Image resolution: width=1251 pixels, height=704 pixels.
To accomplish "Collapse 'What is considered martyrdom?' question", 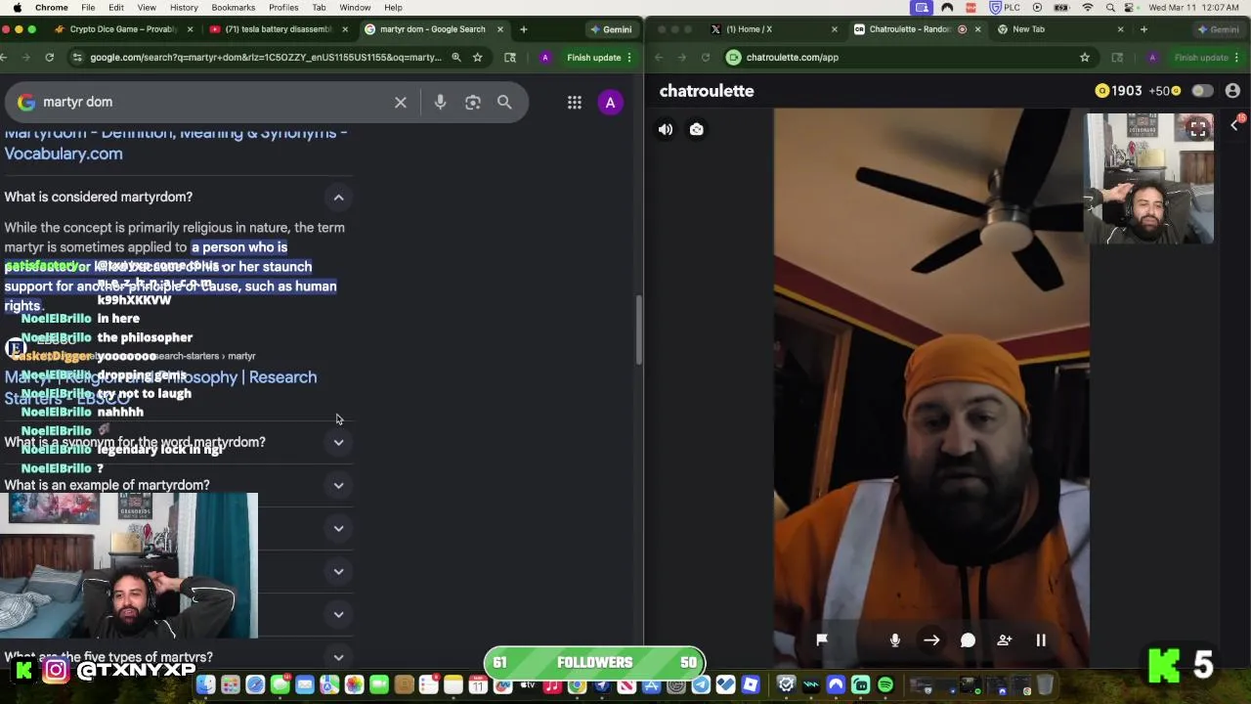I will pyautogui.click(x=338, y=198).
